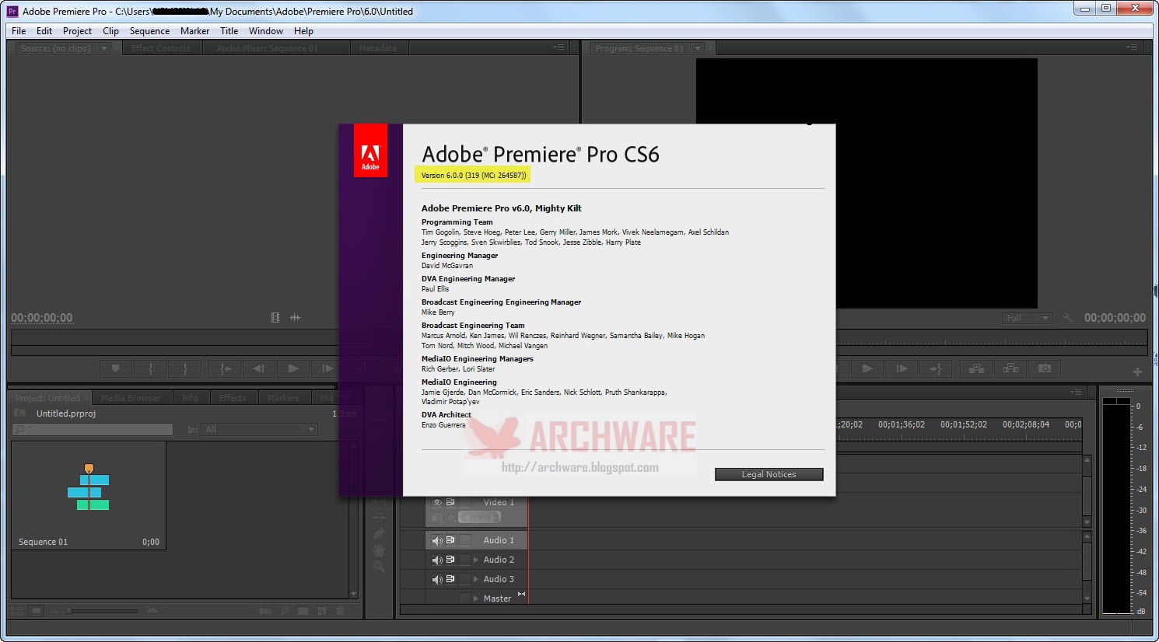
Task: Open the Program monitor button editor plus
Action: click(1137, 372)
